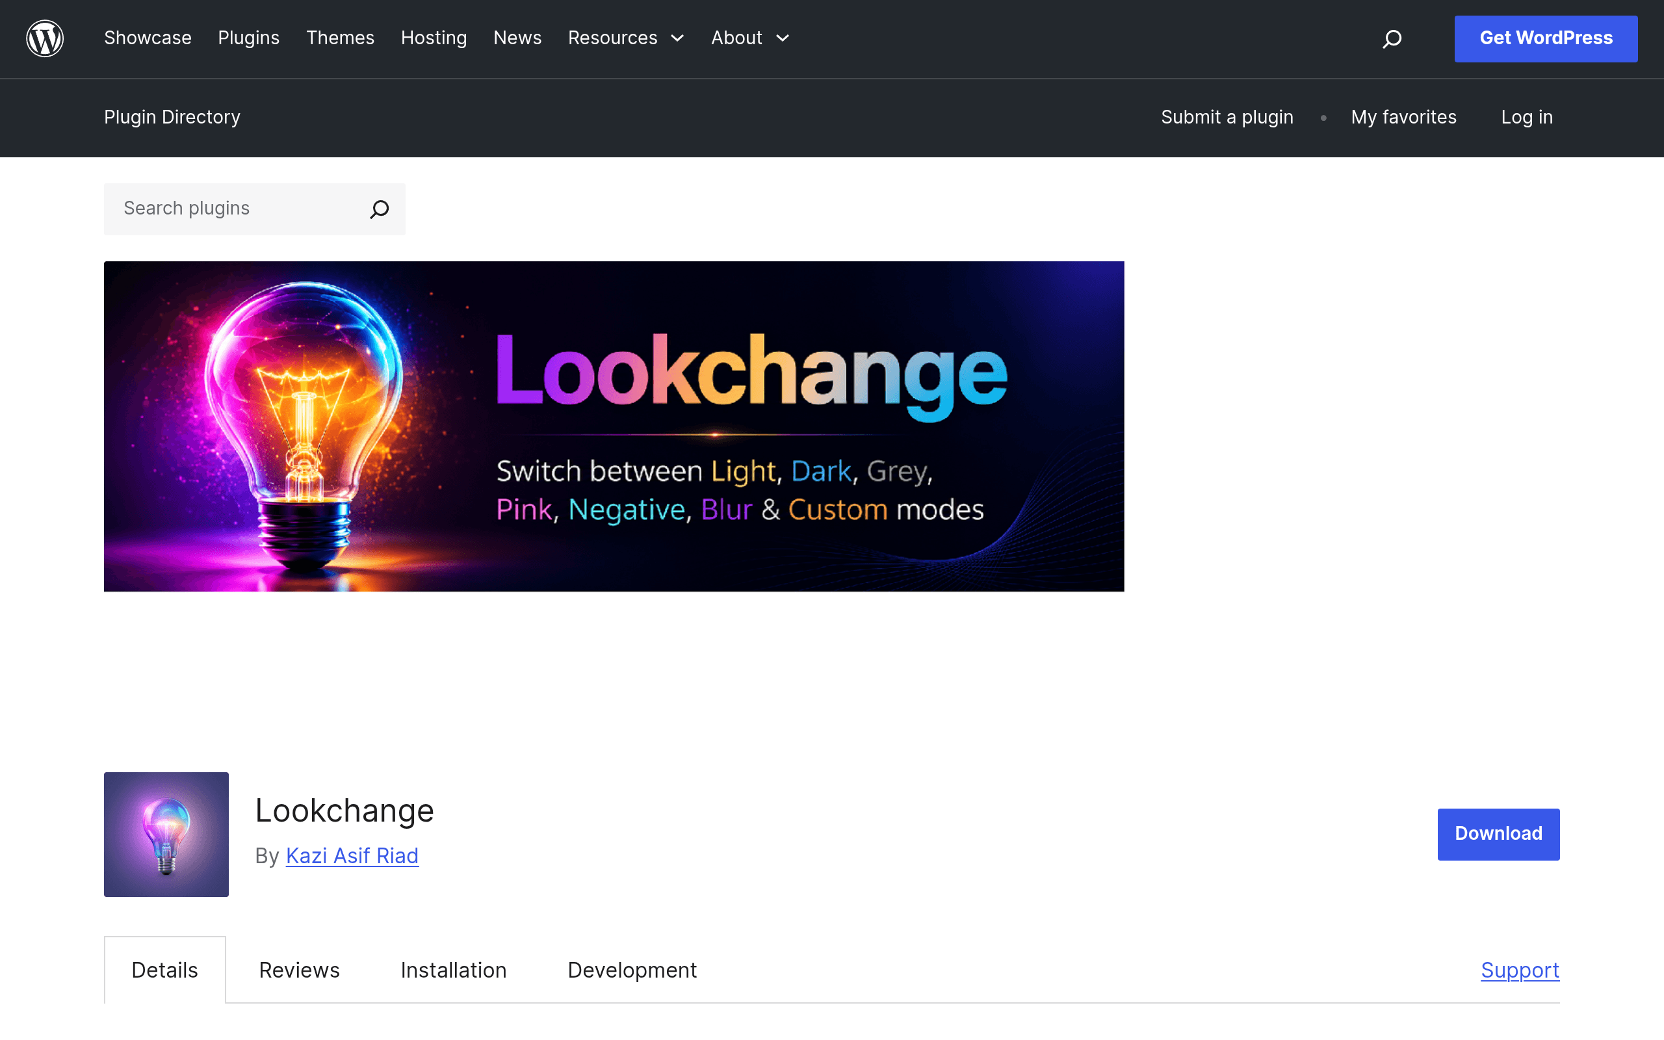Click the WordPress logo icon
The width and height of the screenshot is (1664, 1040).
tap(45, 38)
